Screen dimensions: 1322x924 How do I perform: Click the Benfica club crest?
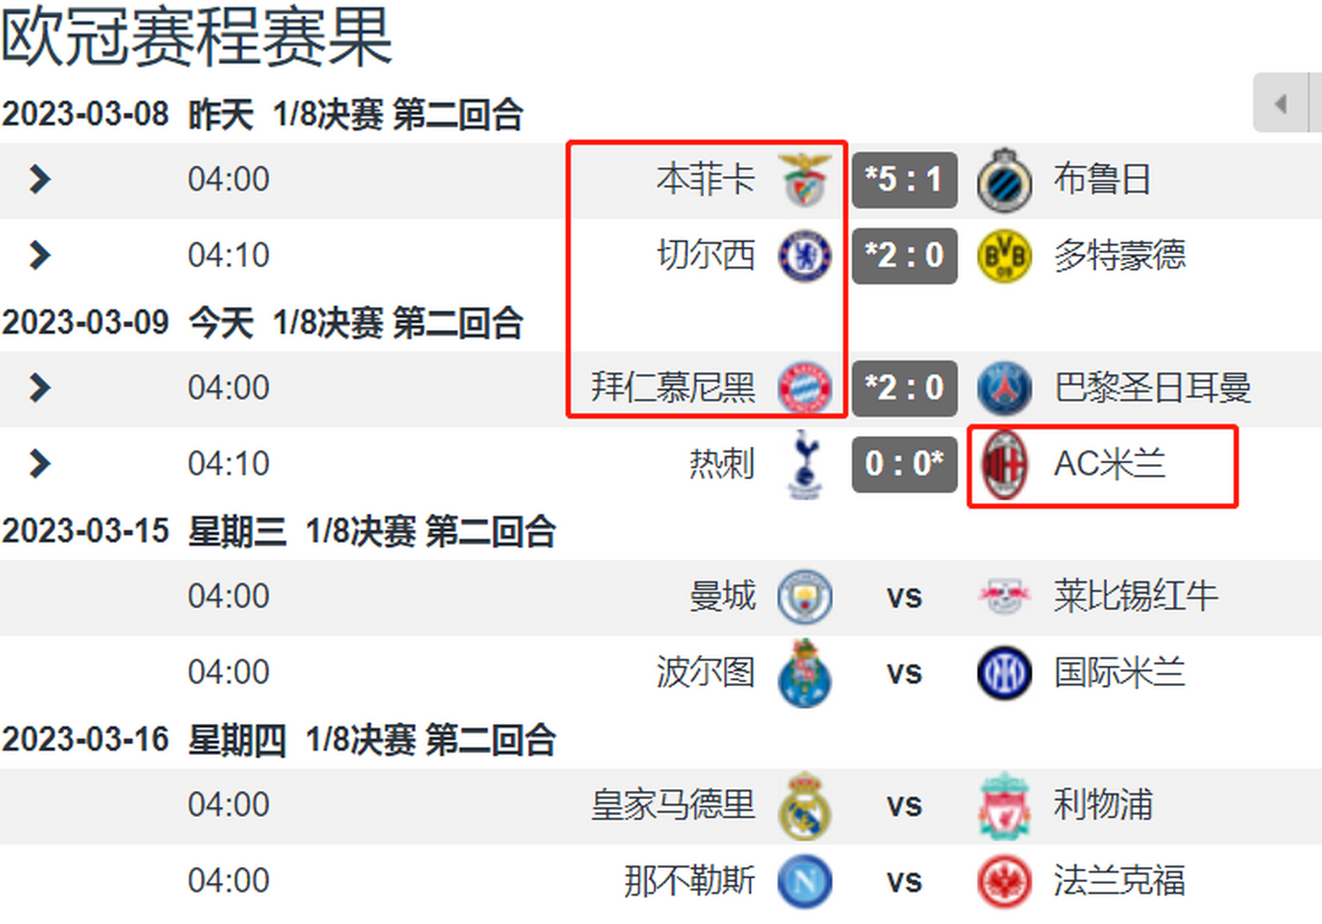pyautogui.click(x=804, y=180)
